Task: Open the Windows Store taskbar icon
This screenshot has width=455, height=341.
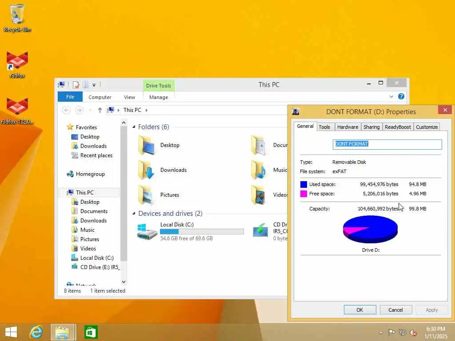Action: pos(91,332)
